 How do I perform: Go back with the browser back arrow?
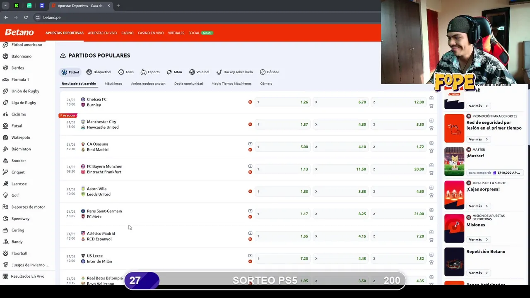point(6,17)
